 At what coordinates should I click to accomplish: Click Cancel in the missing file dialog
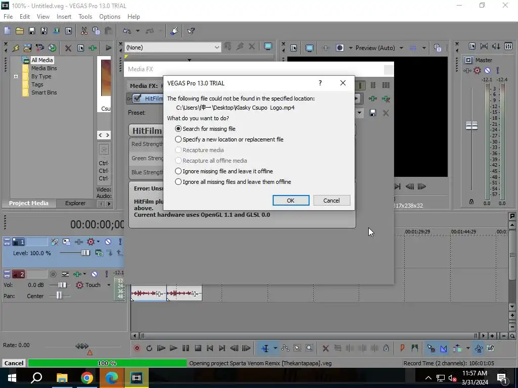click(x=331, y=200)
